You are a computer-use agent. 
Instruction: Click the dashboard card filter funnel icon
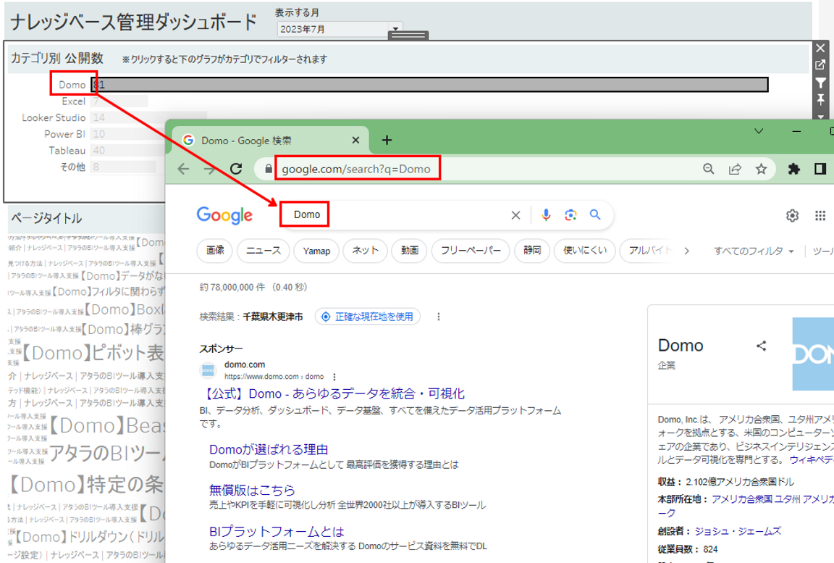821,83
